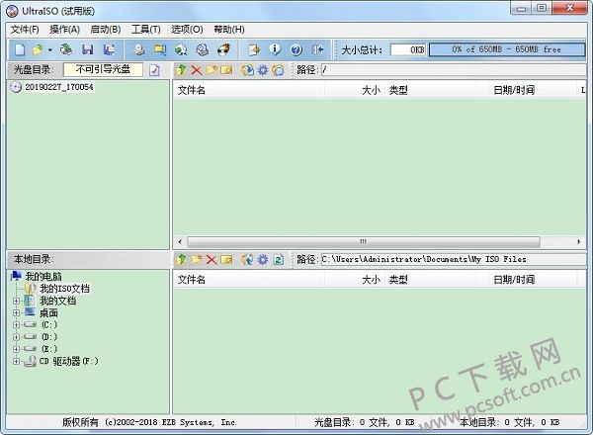Click the Save As icon in toolbar
The height and width of the screenshot is (435, 593).
click(109, 49)
